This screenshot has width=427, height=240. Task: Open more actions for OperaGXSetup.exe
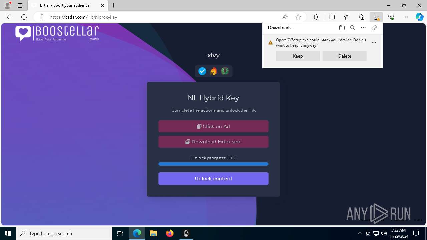tap(374, 42)
